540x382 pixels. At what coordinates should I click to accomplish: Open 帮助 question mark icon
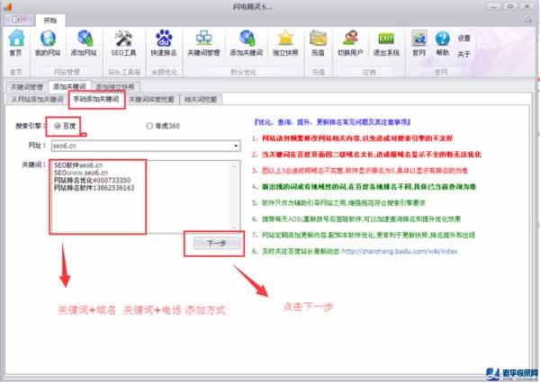point(443,42)
